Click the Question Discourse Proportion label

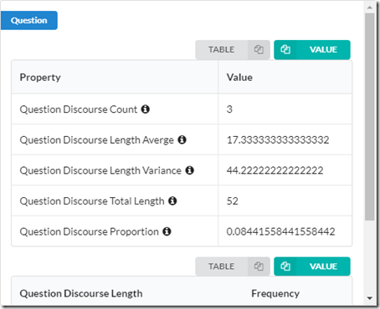pos(90,231)
